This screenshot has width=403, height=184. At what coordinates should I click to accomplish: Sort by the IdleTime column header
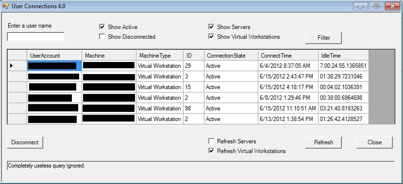(x=343, y=55)
